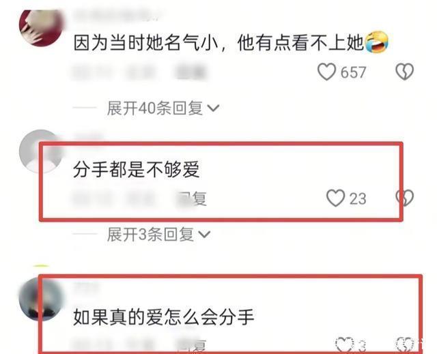Tap the 657 like count
The width and height of the screenshot is (437, 354).
353,72
